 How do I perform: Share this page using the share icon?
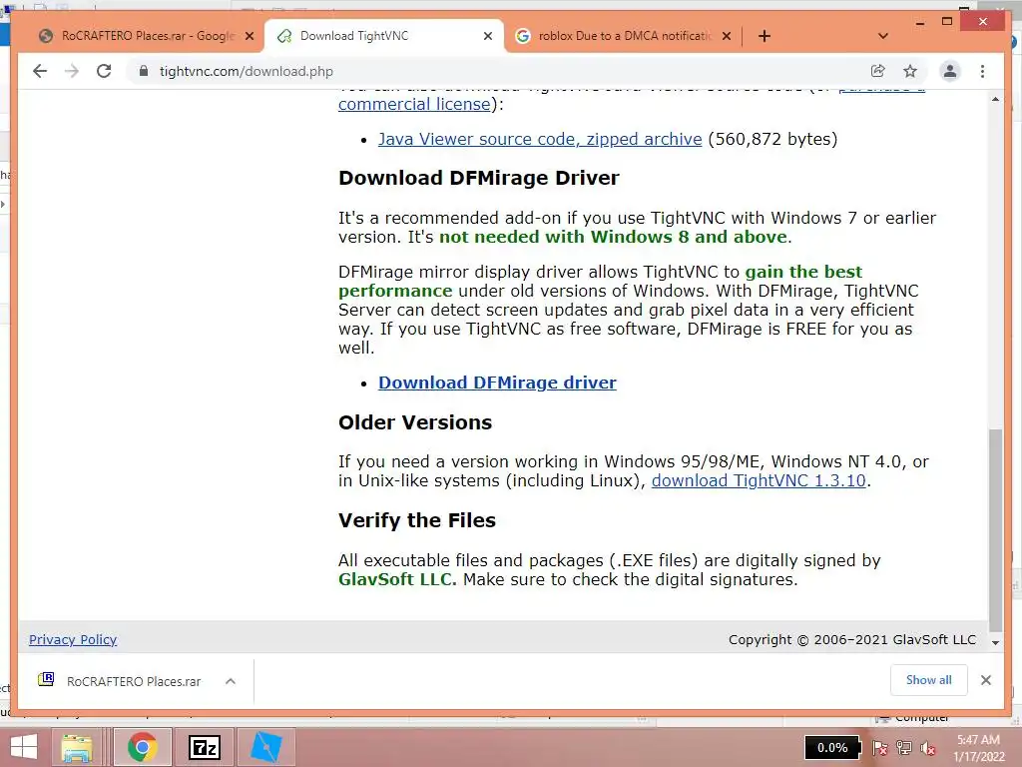click(x=878, y=71)
